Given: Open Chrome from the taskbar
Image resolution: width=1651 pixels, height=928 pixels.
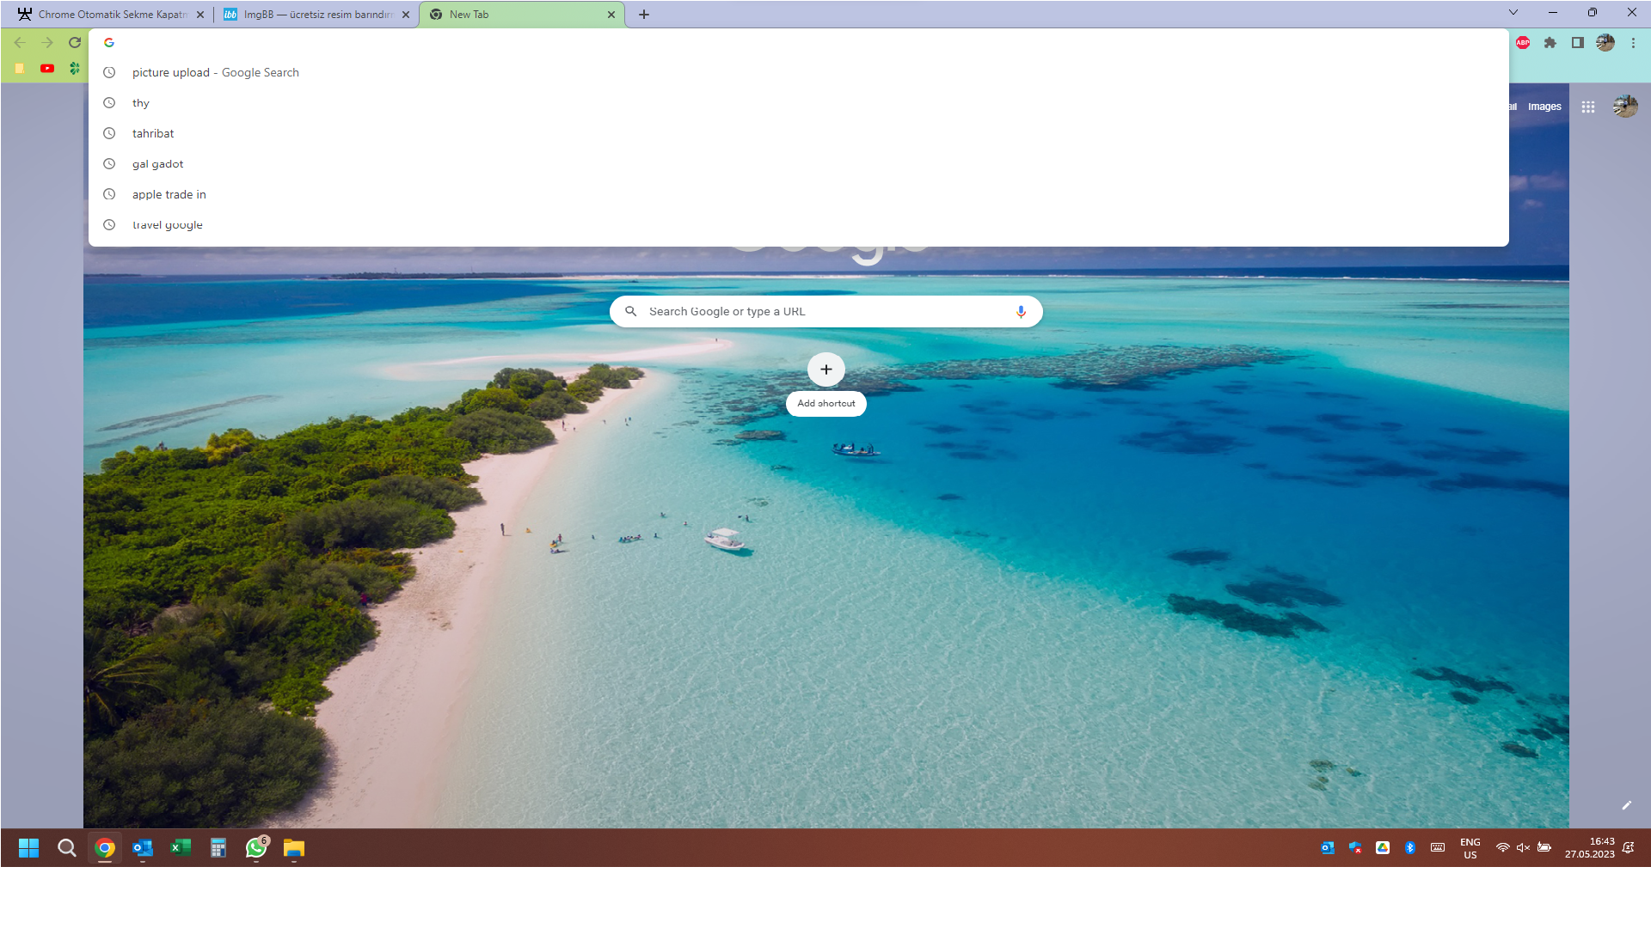Looking at the screenshot, I should click(x=105, y=848).
